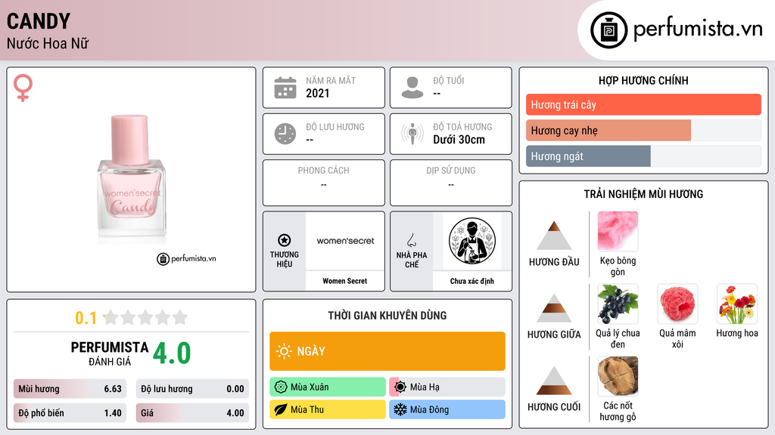Image resolution: width=775 pixels, height=435 pixels.
Task: Click the Độ lưu hương 0.00 score bar
Action: (192, 389)
